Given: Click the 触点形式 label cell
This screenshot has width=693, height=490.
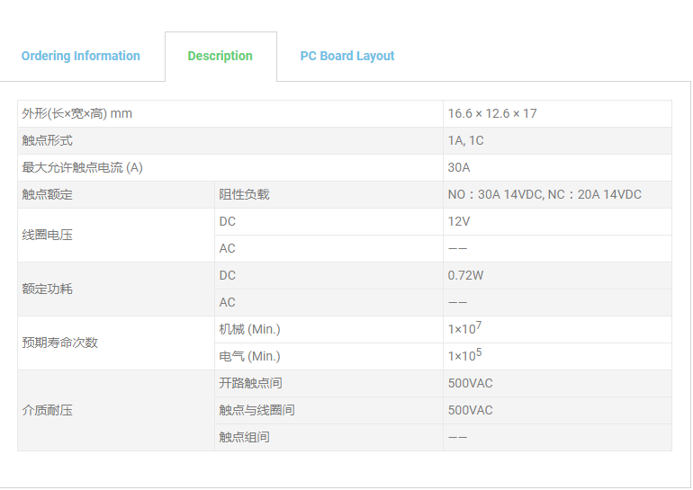Looking at the screenshot, I should click(48, 140).
